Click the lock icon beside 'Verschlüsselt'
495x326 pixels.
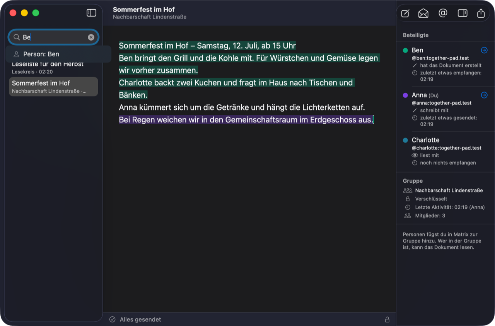tap(408, 199)
